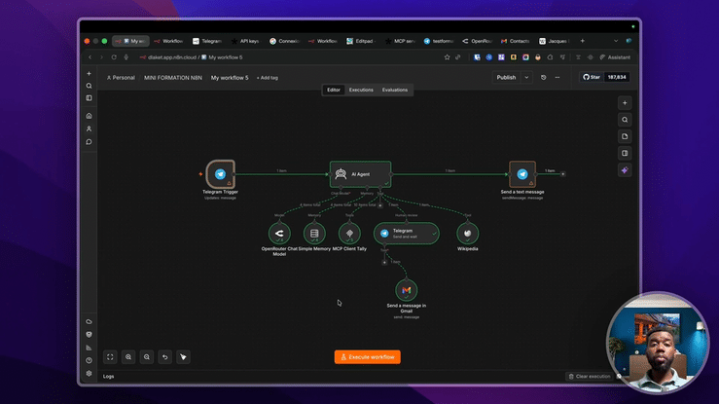Switch to the OpenRouter browser tab
Image resolution: width=719 pixels, height=404 pixels.
pos(478,41)
